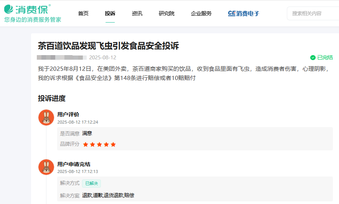Viewport: 339px width, 204px height.
Task: Click the rabbit avatar beside 用户评价
Action: coord(46,118)
